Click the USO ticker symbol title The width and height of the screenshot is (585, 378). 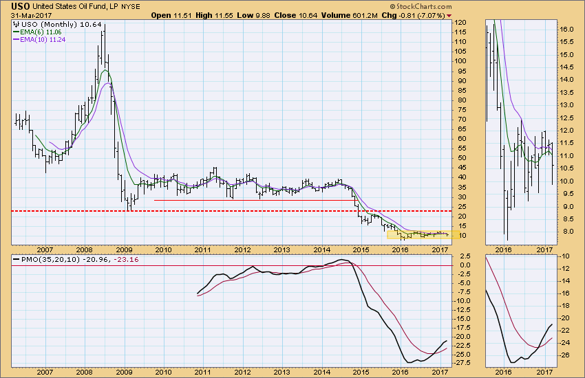pos(20,6)
